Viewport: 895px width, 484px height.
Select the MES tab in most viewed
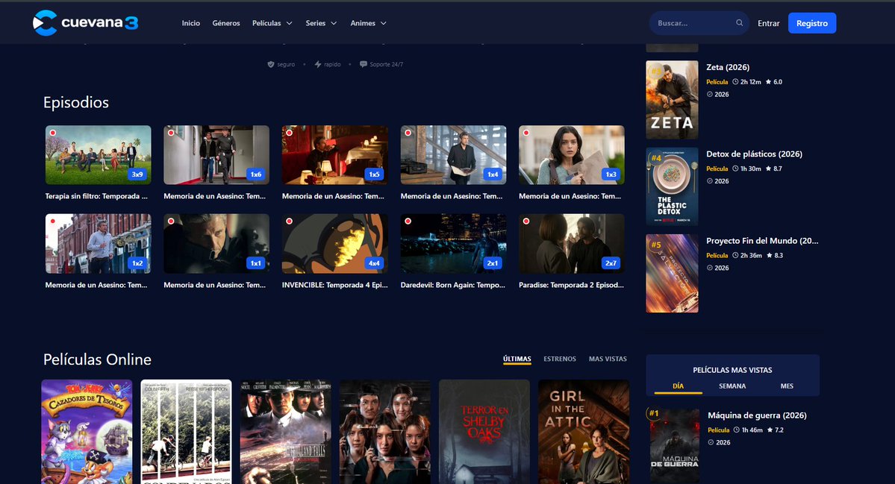pos(787,386)
